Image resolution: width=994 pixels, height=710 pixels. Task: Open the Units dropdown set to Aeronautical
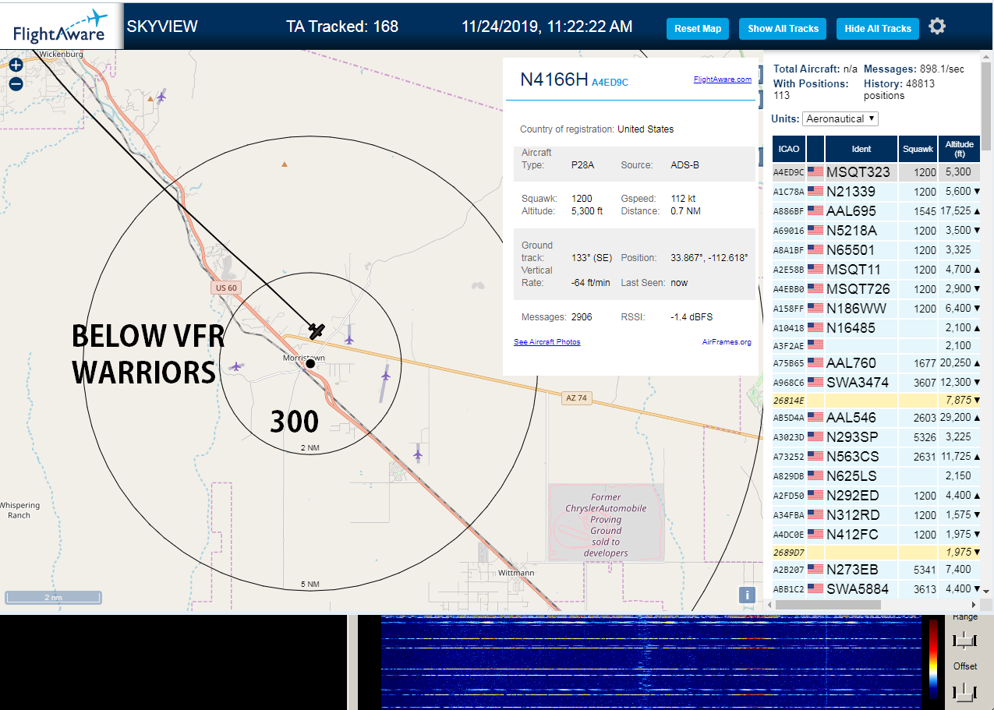[x=840, y=118]
